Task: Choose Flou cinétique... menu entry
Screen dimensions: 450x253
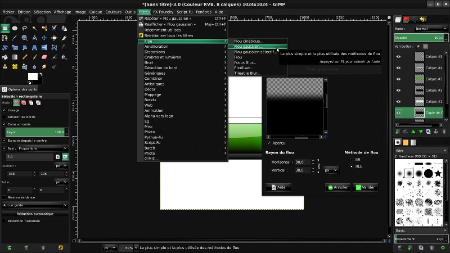Action: pyautogui.click(x=258, y=41)
